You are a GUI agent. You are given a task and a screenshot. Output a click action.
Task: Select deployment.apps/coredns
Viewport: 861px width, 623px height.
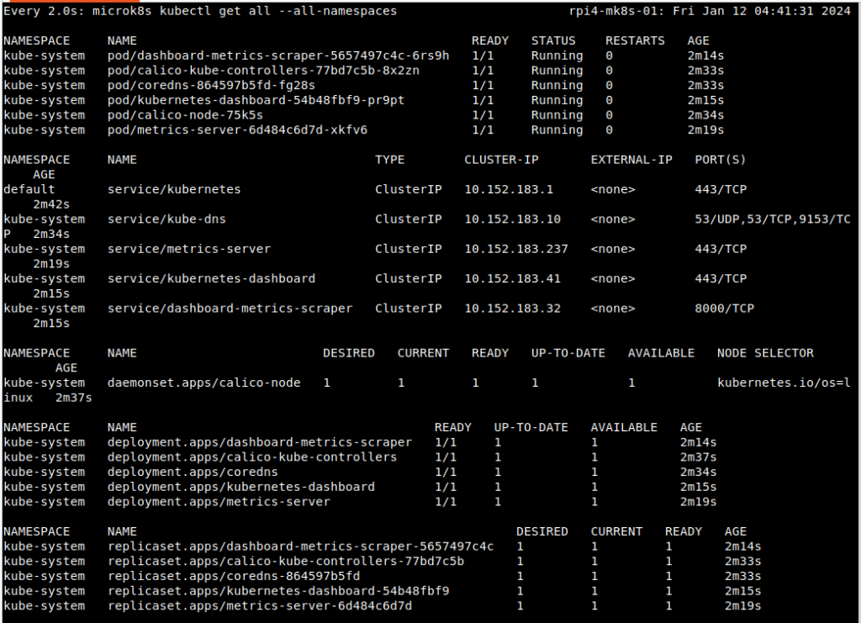(x=193, y=472)
